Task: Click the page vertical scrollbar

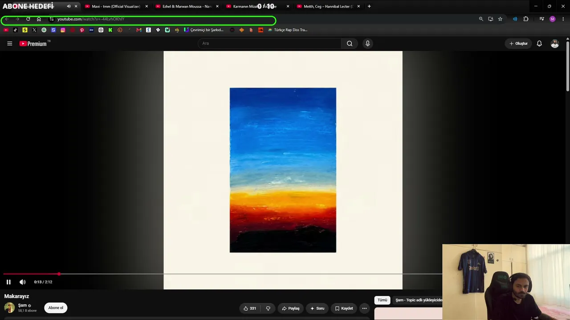Action: pyautogui.click(x=568, y=67)
